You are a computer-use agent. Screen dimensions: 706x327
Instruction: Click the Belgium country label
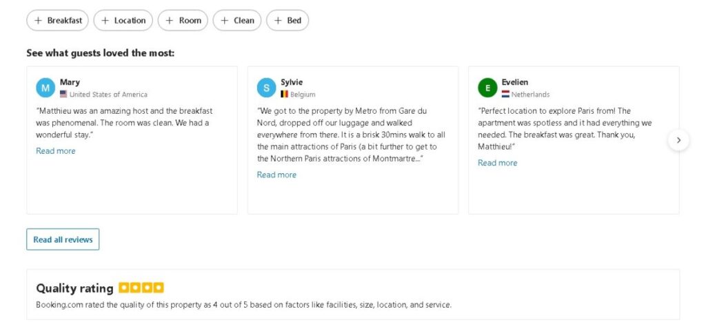click(x=303, y=95)
